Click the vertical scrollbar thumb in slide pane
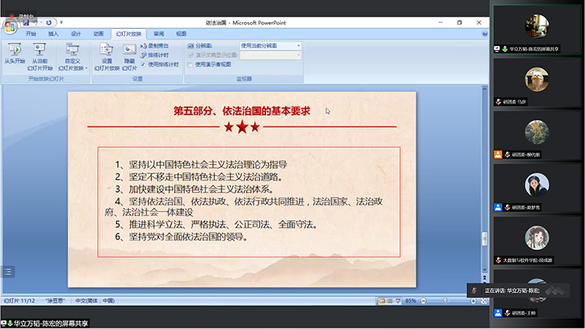The image size is (585, 329). coord(484,239)
